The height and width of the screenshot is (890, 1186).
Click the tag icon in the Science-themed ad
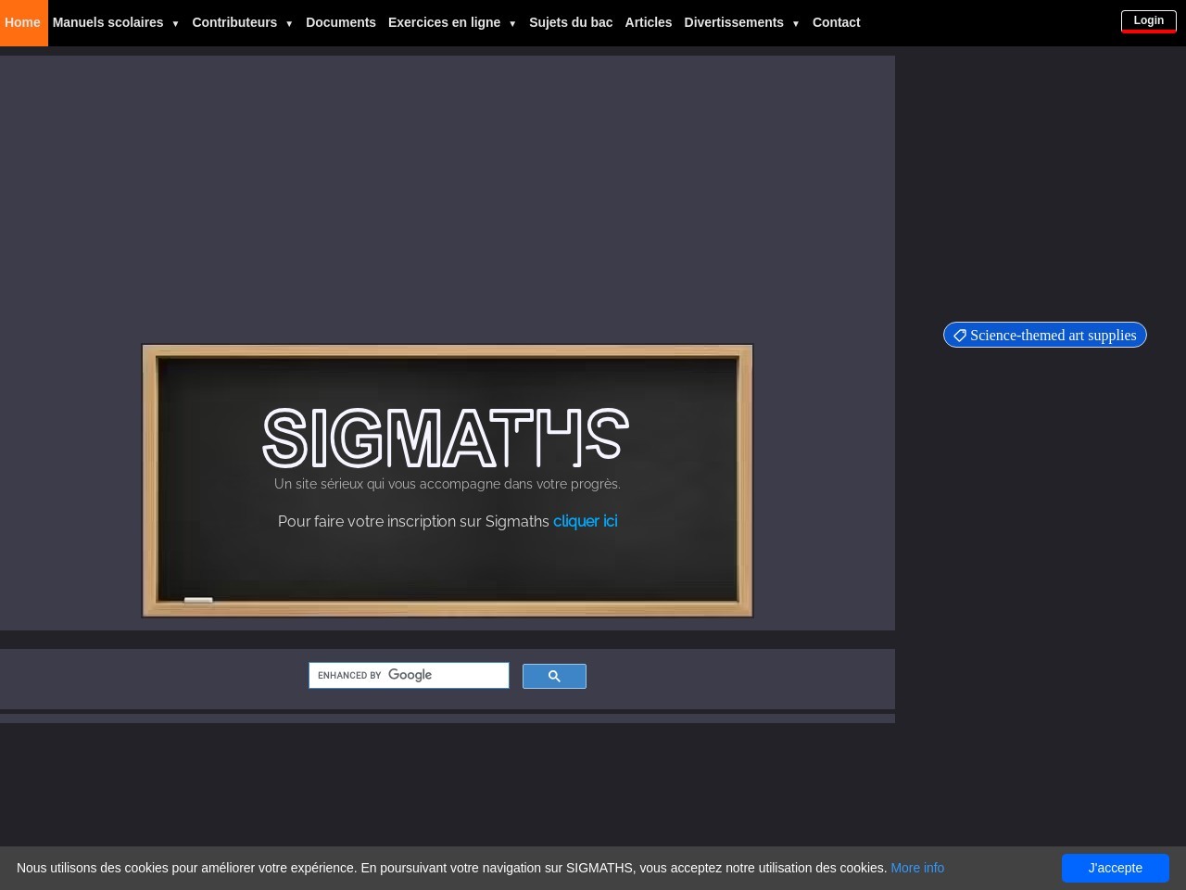[960, 336]
